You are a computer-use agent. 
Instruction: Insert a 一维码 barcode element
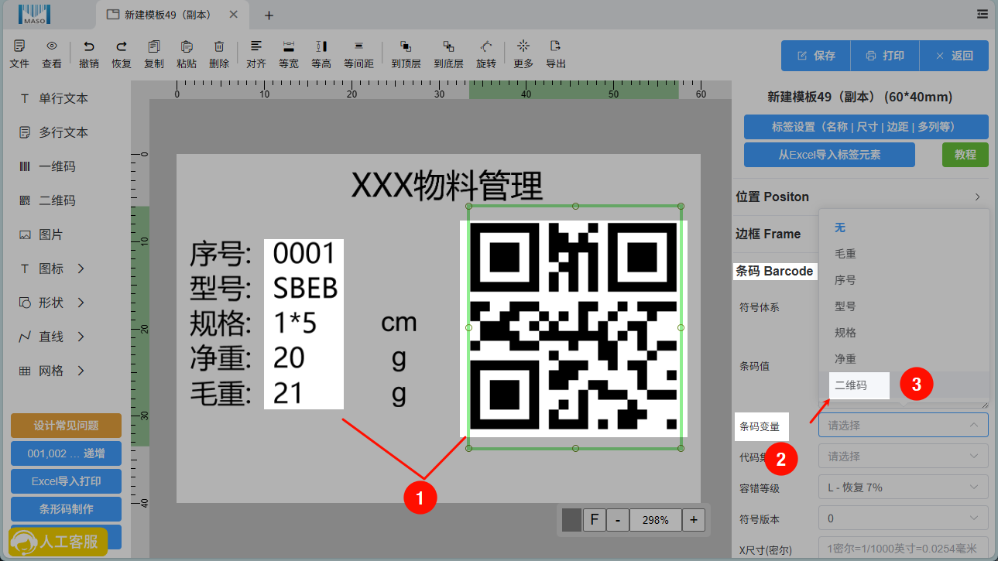(x=58, y=166)
